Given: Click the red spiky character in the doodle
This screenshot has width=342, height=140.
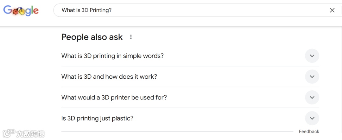Looking at the screenshot, I should [15, 12].
